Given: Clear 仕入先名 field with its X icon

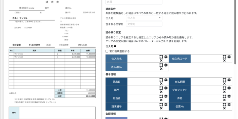Looking at the screenshot, I should (x=161, y=60).
